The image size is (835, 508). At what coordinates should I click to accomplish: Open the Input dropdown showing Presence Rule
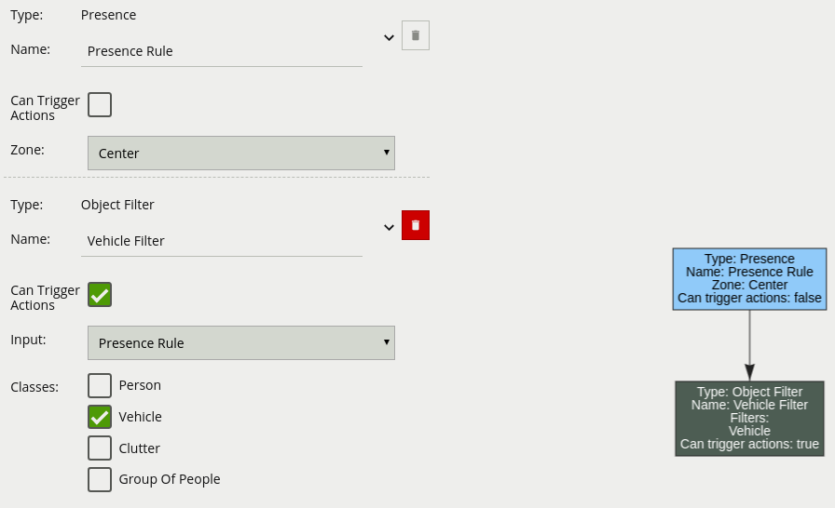[241, 342]
